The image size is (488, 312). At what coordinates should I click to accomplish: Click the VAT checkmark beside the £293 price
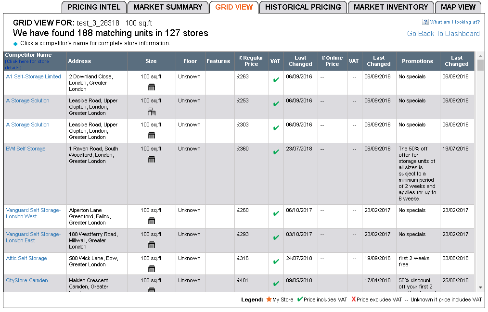276,237
